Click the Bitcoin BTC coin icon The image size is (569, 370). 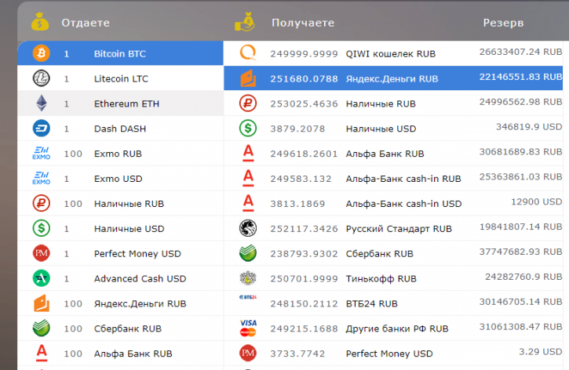click(42, 53)
